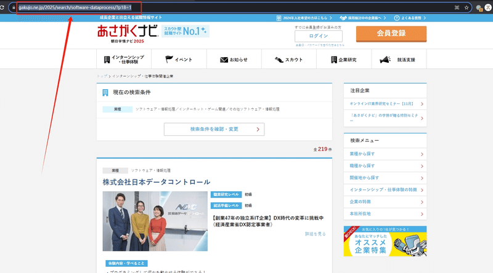Viewport: 493px width, 273px height.
Task: Open the 株式会社日本データコントロール company title
Action: [157, 182]
